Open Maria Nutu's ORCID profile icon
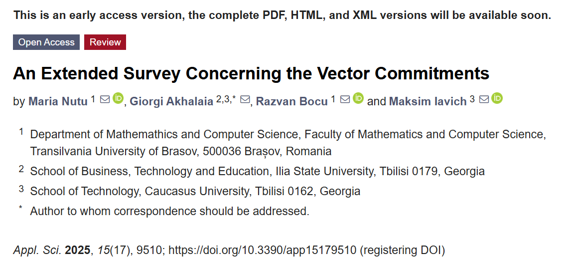575x265 pixels. click(118, 98)
